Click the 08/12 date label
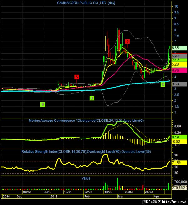188x205 pixels. pyautogui.click(x=27, y=192)
